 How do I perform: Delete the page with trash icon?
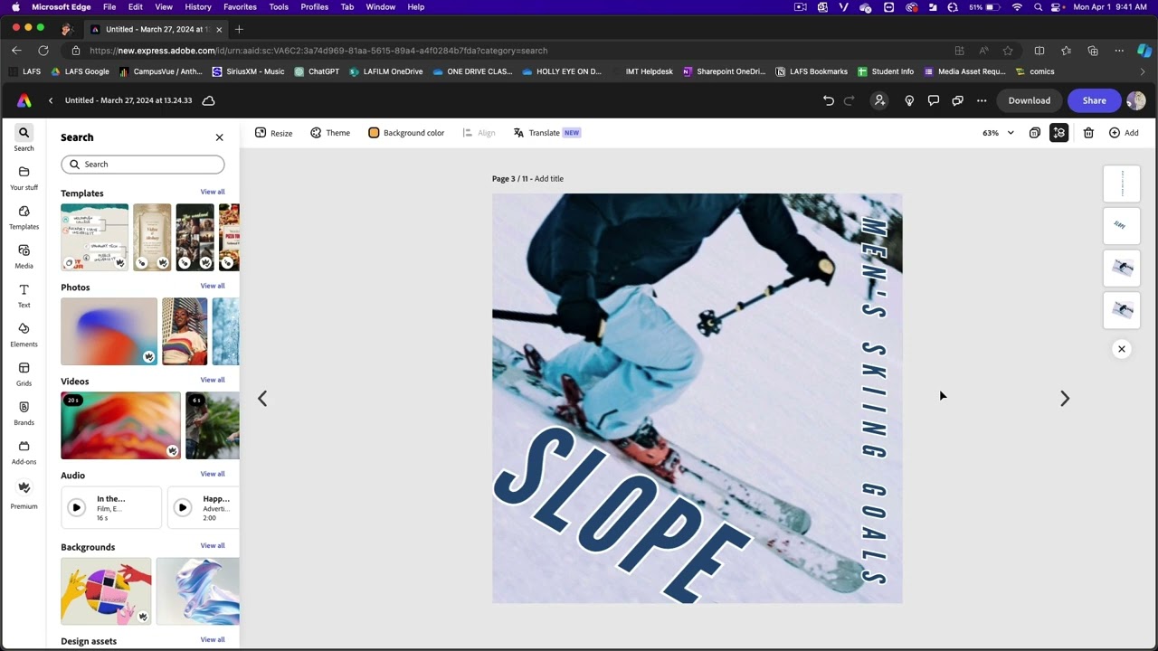[x=1088, y=133]
